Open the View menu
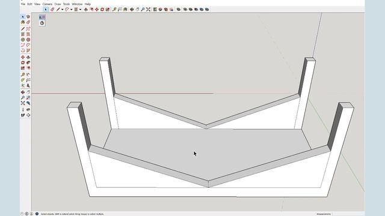Viewport: 385px width, 216px height. pos(37,4)
